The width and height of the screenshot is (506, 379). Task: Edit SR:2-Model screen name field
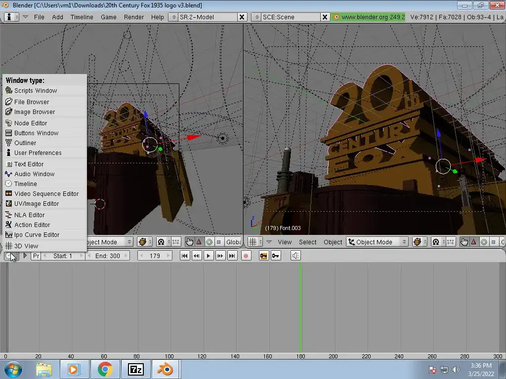pos(207,17)
